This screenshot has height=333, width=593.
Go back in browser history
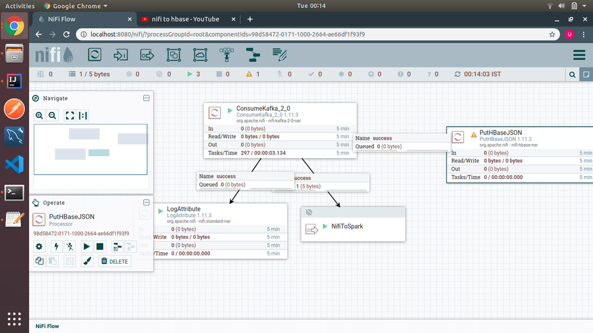39,34
